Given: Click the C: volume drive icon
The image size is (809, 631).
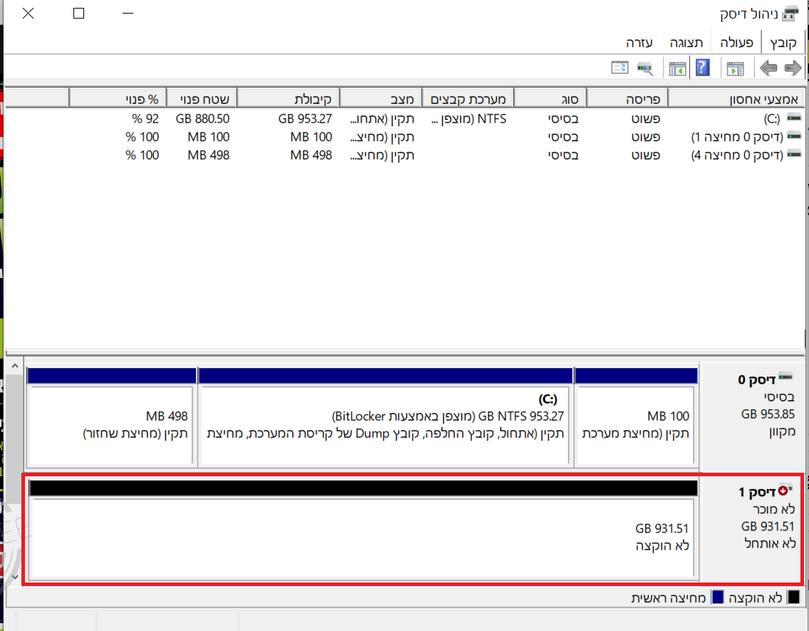Looking at the screenshot, I should tap(794, 118).
